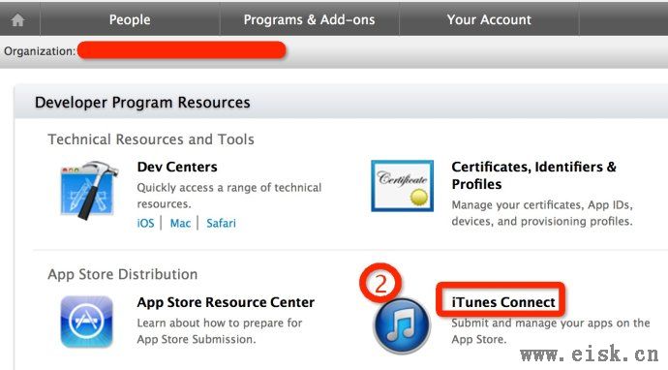Launch the iTunes music note icon
The image size is (668, 370).
tap(402, 325)
